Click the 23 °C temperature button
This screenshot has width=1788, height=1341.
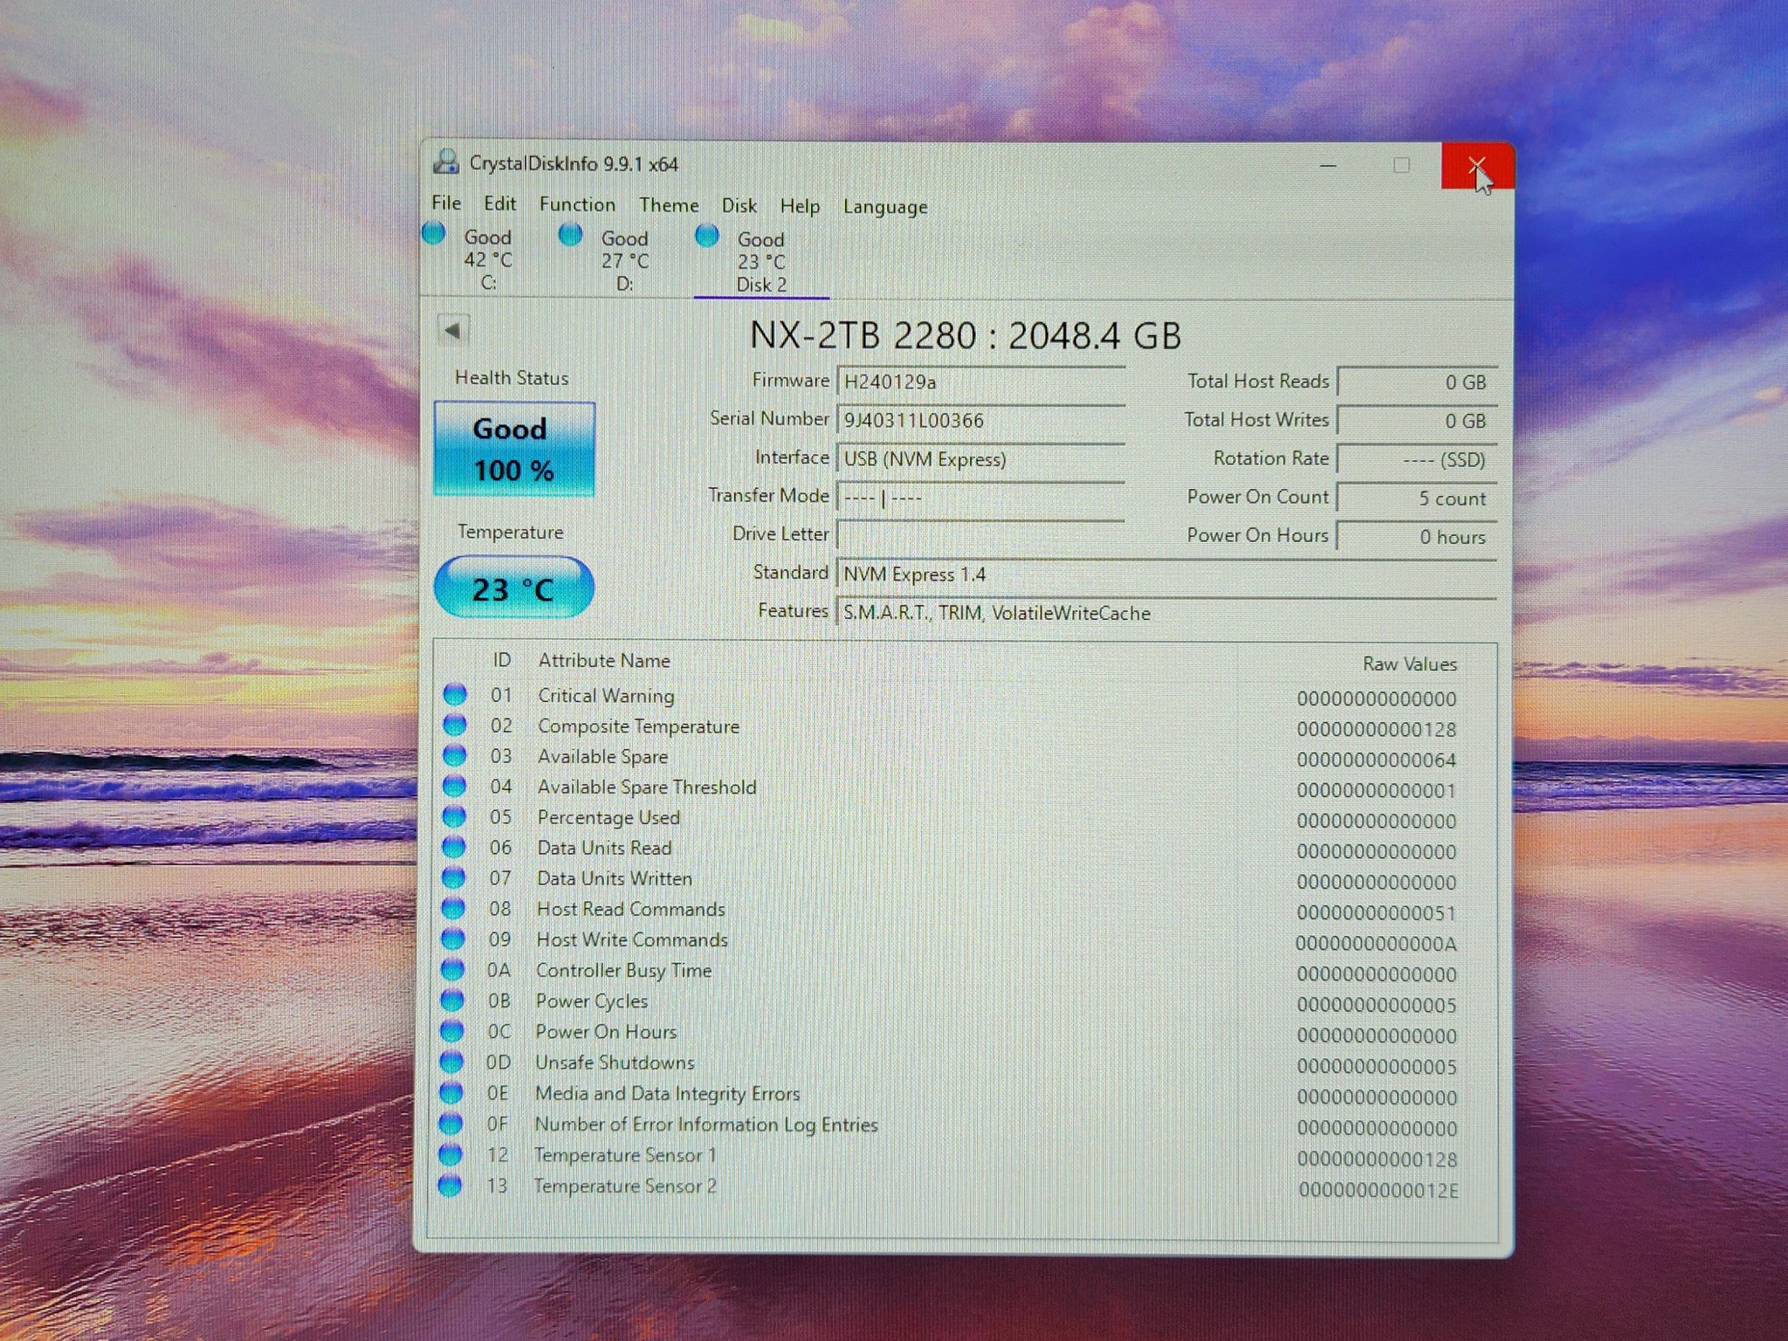click(x=513, y=588)
